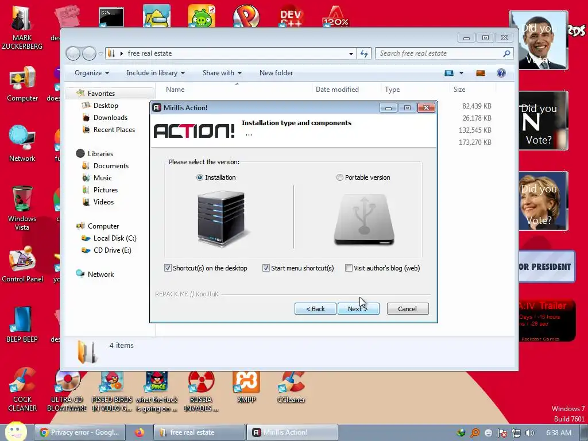
Task: Open ULTRA CD BLOATWARE desktop icon
Action: 67,391
